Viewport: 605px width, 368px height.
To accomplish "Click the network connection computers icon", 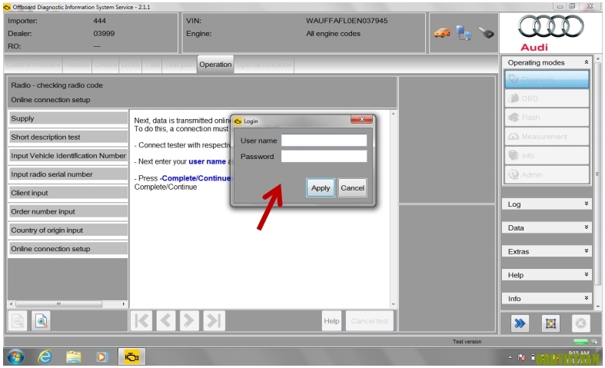I will pyautogui.click(x=464, y=33).
